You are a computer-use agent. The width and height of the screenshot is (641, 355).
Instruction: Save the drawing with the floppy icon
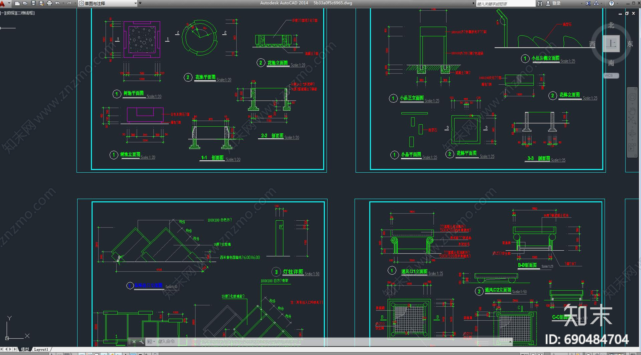(33, 3)
